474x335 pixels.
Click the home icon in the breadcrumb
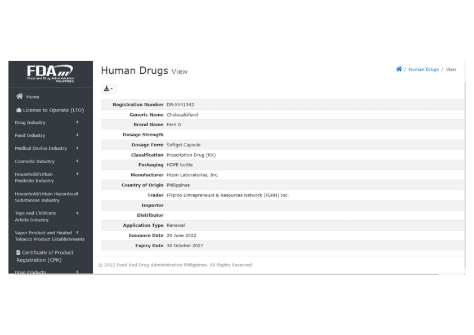tap(399, 69)
